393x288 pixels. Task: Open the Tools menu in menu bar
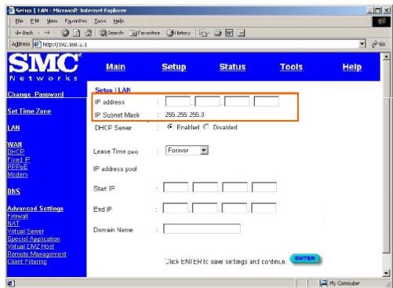tap(100, 21)
